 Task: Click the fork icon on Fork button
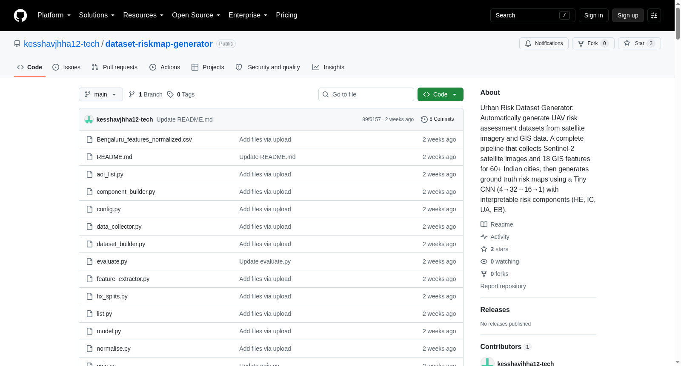pyautogui.click(x=581, y=43)
